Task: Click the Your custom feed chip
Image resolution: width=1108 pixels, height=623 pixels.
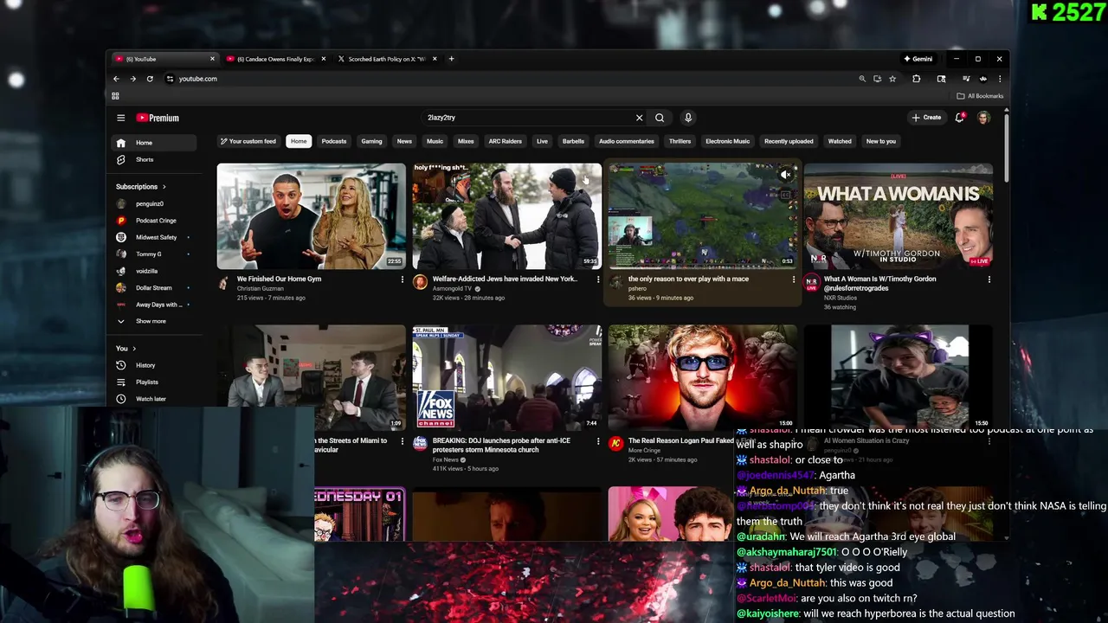Action: [x=248, y=141]
